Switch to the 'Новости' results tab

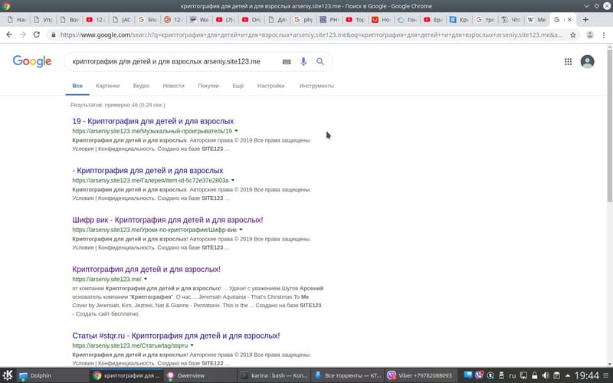coord(174,86)
